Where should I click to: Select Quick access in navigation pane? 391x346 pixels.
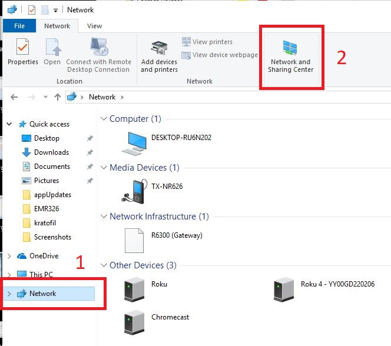point(49,124)
